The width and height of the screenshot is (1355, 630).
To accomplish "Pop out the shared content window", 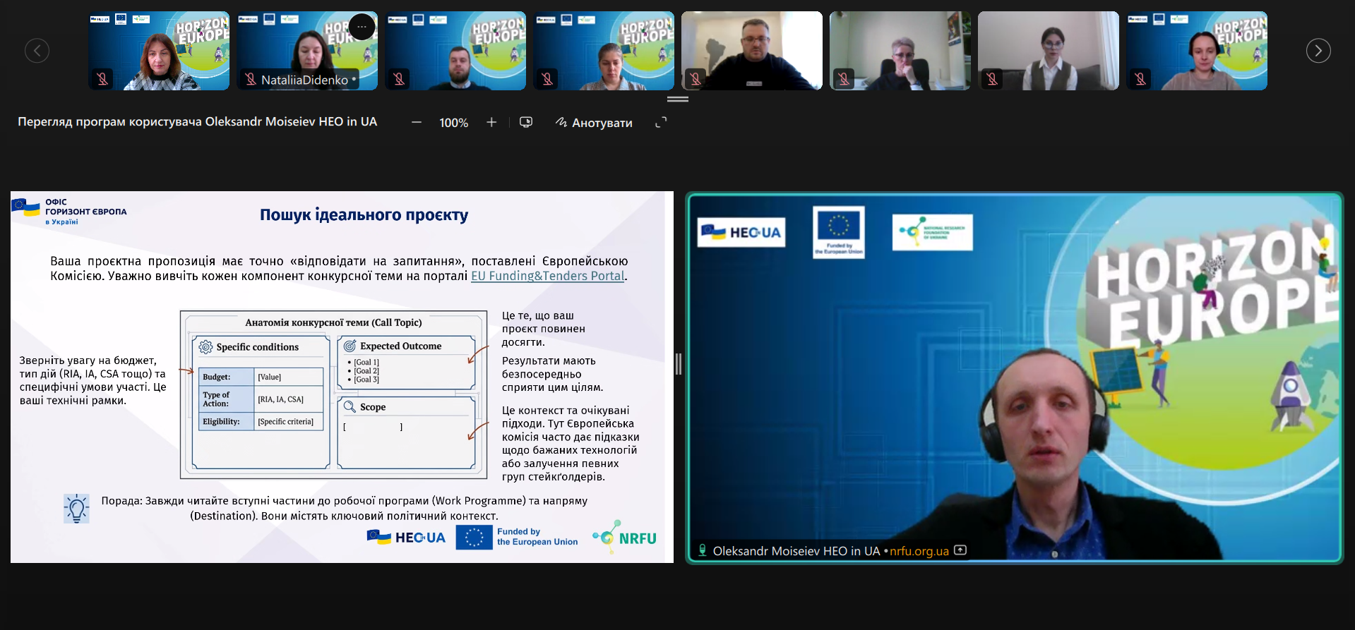I will 526,123.
